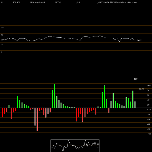Click the MR axis label '-60'
Screen dimensions: 152x152
(148, 124)
